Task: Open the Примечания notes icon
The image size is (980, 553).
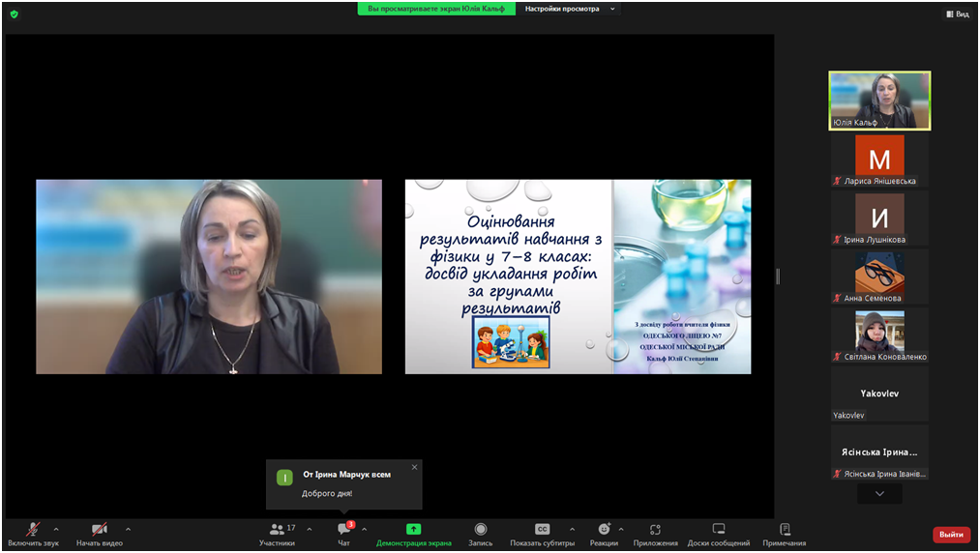Action: click(784, 529)
